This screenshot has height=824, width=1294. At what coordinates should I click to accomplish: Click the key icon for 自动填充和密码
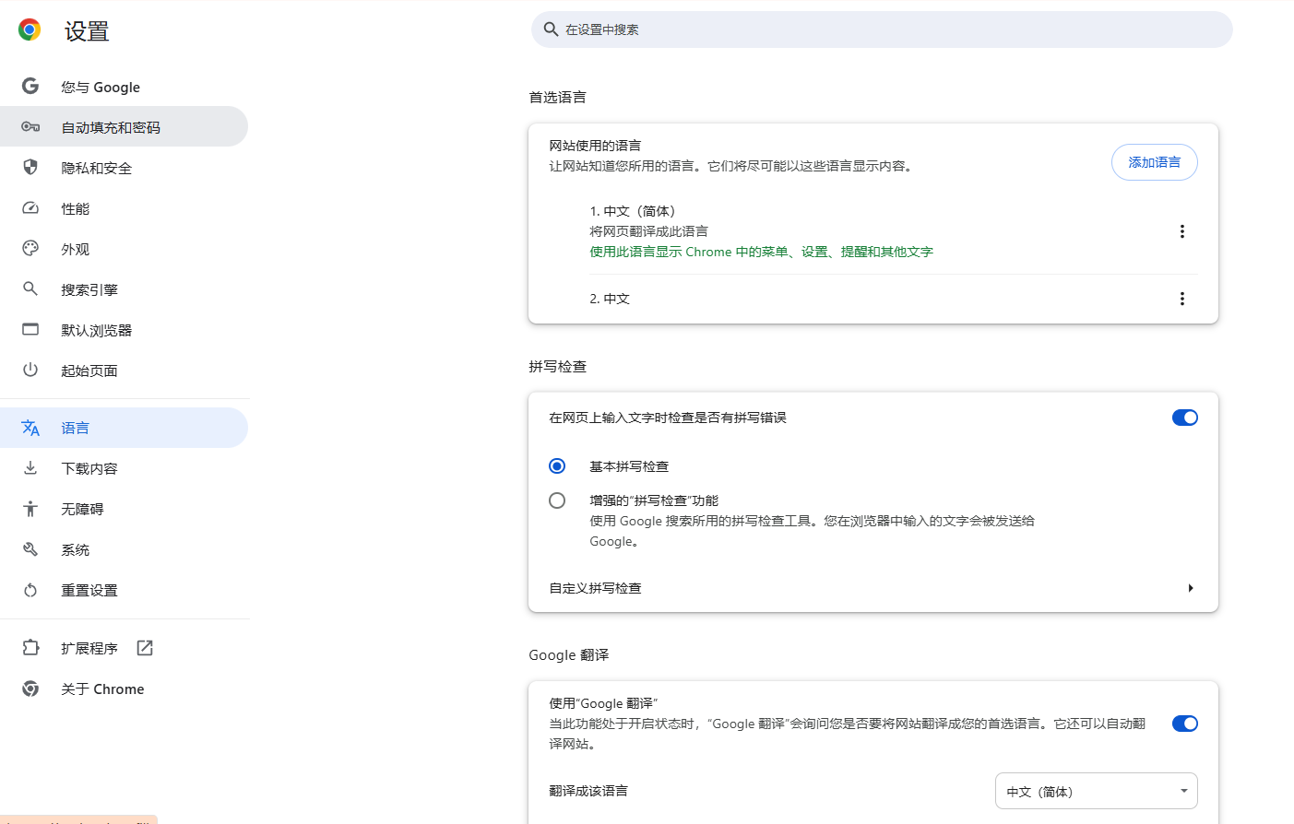(30, 126)
